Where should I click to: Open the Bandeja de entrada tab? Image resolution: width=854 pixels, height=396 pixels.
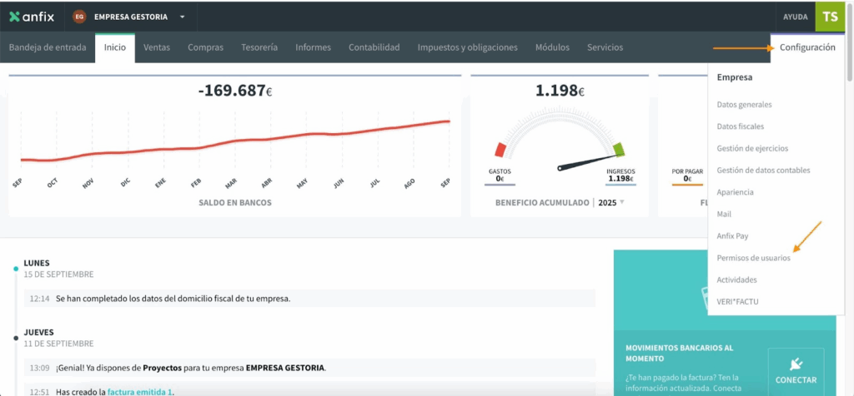tap(48, 47)
